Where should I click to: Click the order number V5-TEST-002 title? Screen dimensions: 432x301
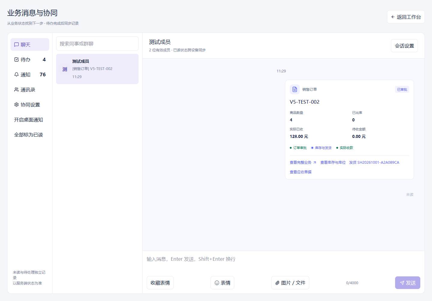point(304,102)
